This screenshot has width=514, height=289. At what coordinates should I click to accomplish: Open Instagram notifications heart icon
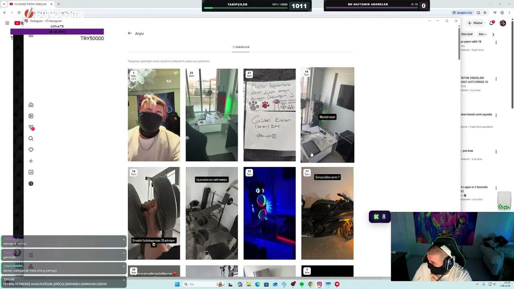31,150
